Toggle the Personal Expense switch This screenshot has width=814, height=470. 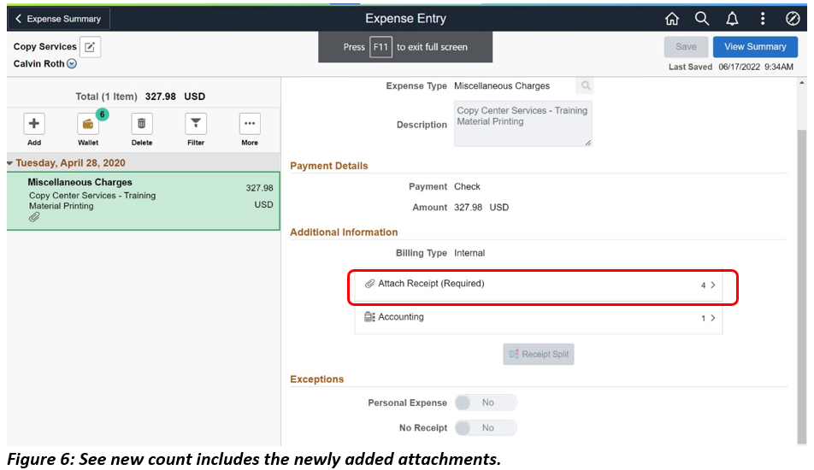tap(486, 402)
